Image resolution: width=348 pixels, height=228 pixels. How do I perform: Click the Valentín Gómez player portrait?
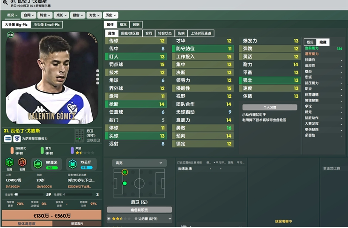(52, 78)
